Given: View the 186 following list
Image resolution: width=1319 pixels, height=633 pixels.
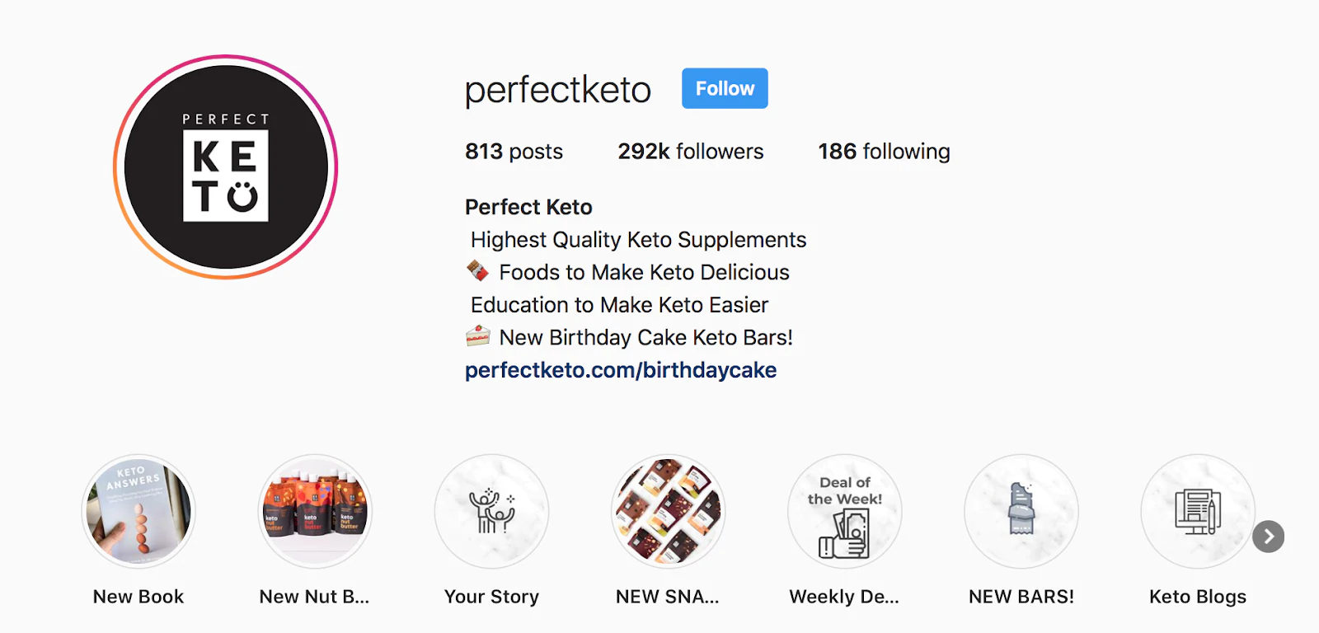Looking at the screenshot, I should click(x=884, y=152).
